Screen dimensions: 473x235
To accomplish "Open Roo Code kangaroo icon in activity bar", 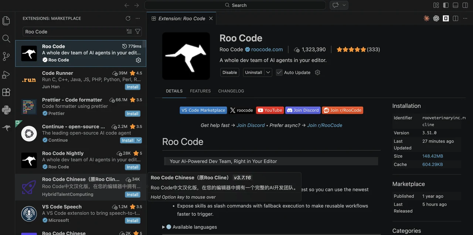I will click(6, 128).
